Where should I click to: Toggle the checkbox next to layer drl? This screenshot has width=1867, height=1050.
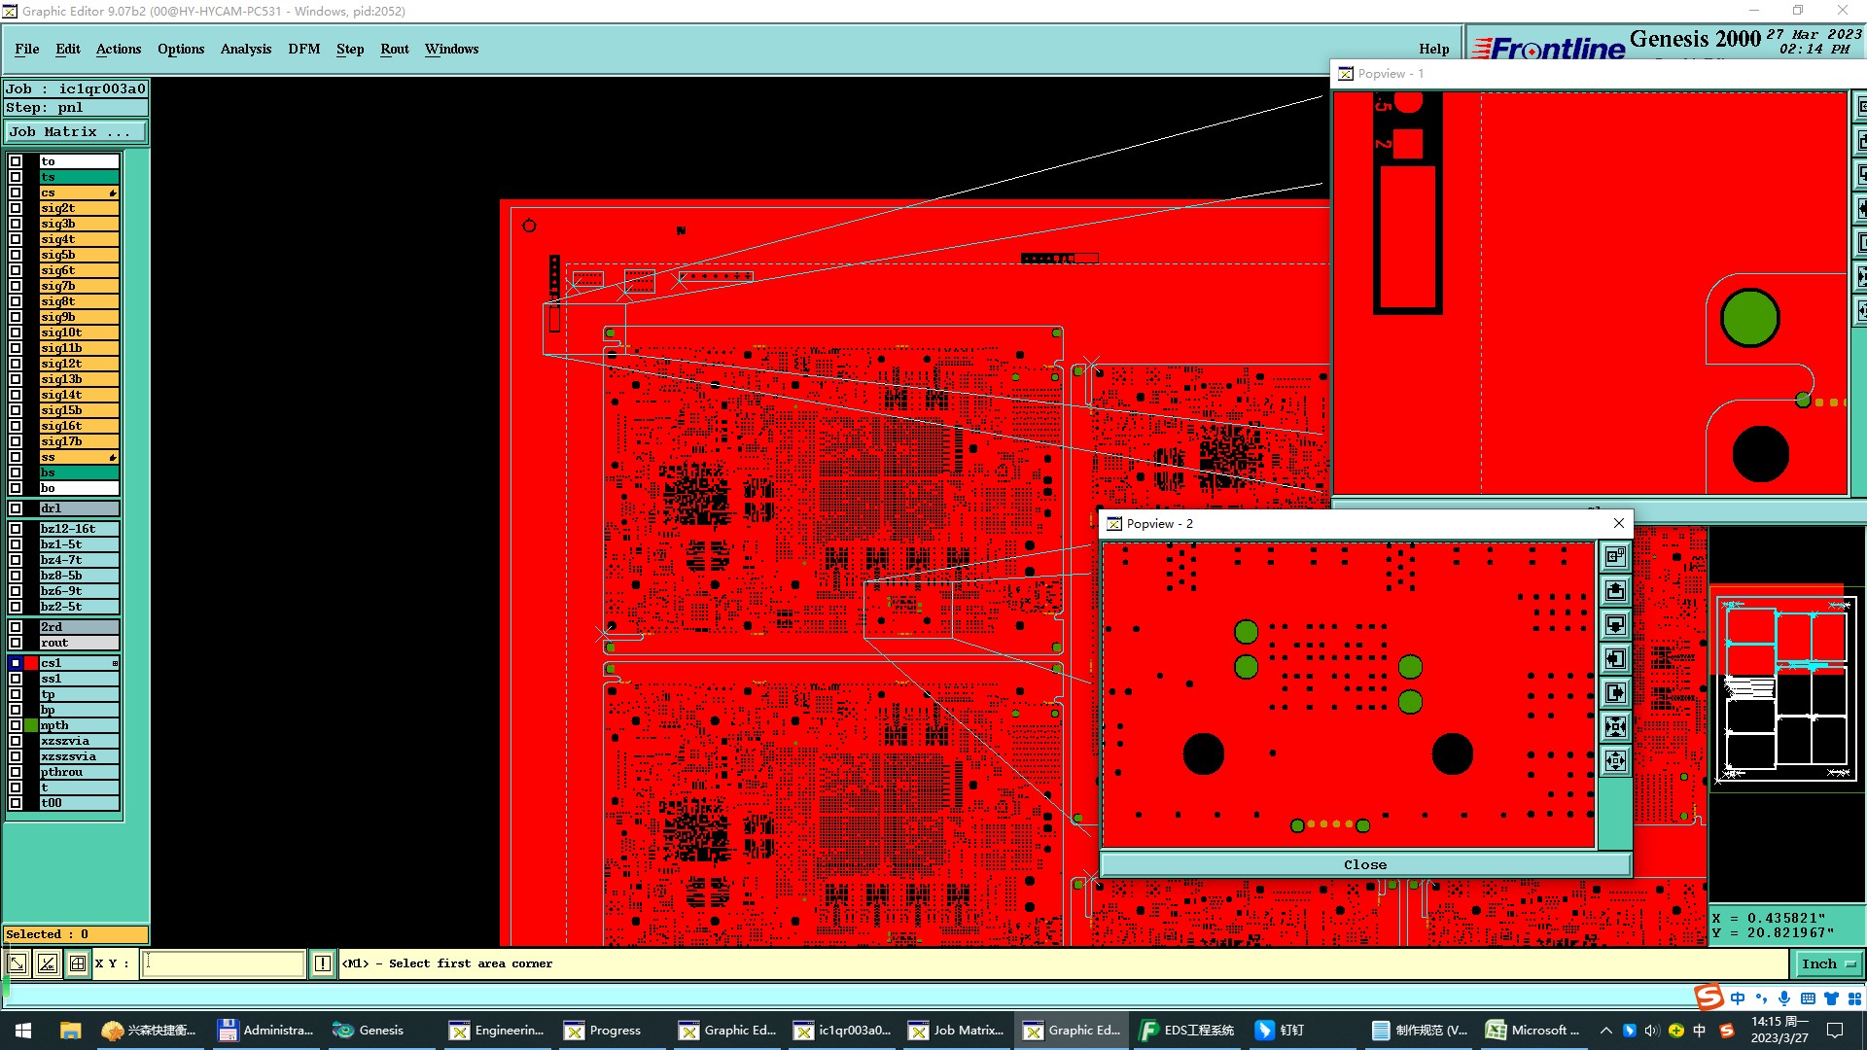coord(16,508)
